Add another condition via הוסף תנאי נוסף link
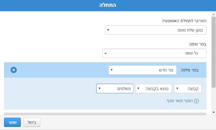216x130 pixels. coord(181,101)
